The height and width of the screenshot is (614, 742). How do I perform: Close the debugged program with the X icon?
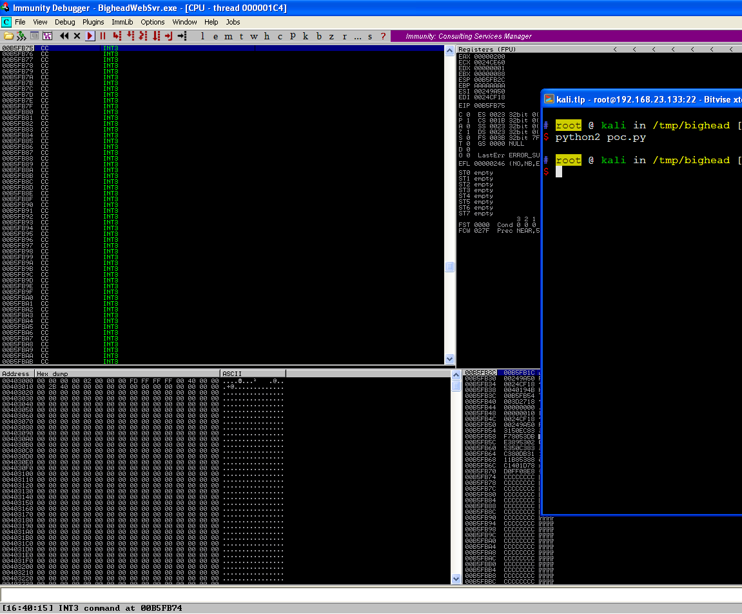click(x=77, y=36)
